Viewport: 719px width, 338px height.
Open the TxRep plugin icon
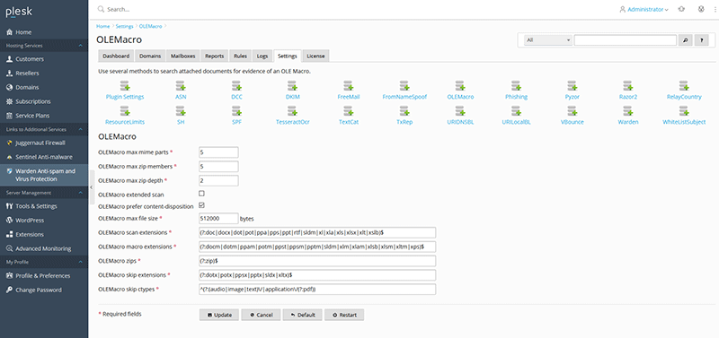(x=404, y=110)
